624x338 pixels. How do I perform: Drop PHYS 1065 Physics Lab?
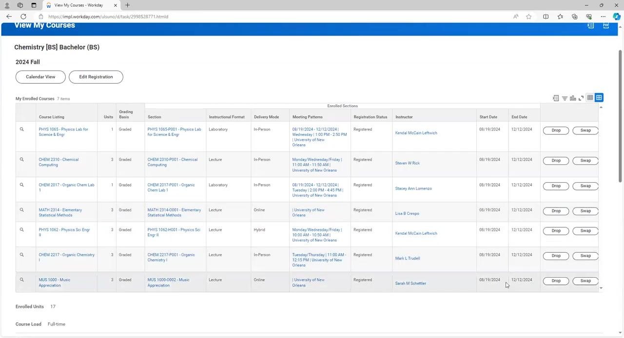556,131
